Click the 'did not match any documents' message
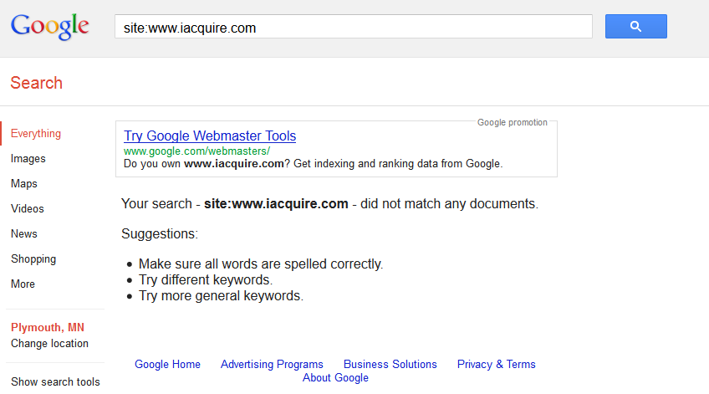Image resolution: width=709 pixels, height=394 pixels. point(329,203)
